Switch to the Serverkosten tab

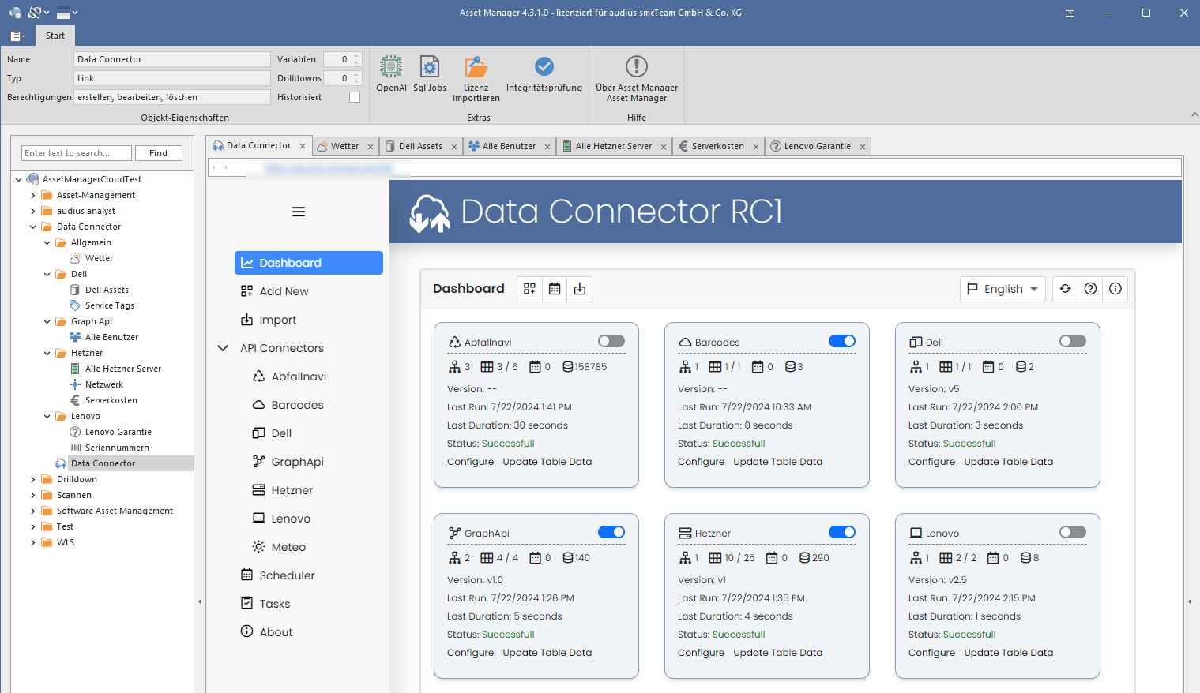[x=717, y=146]
